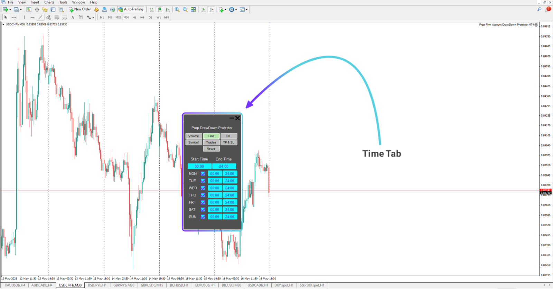Viewport: 553px width, 289px height.
Task: Click the New Order button
Action: tap(80, 10)
